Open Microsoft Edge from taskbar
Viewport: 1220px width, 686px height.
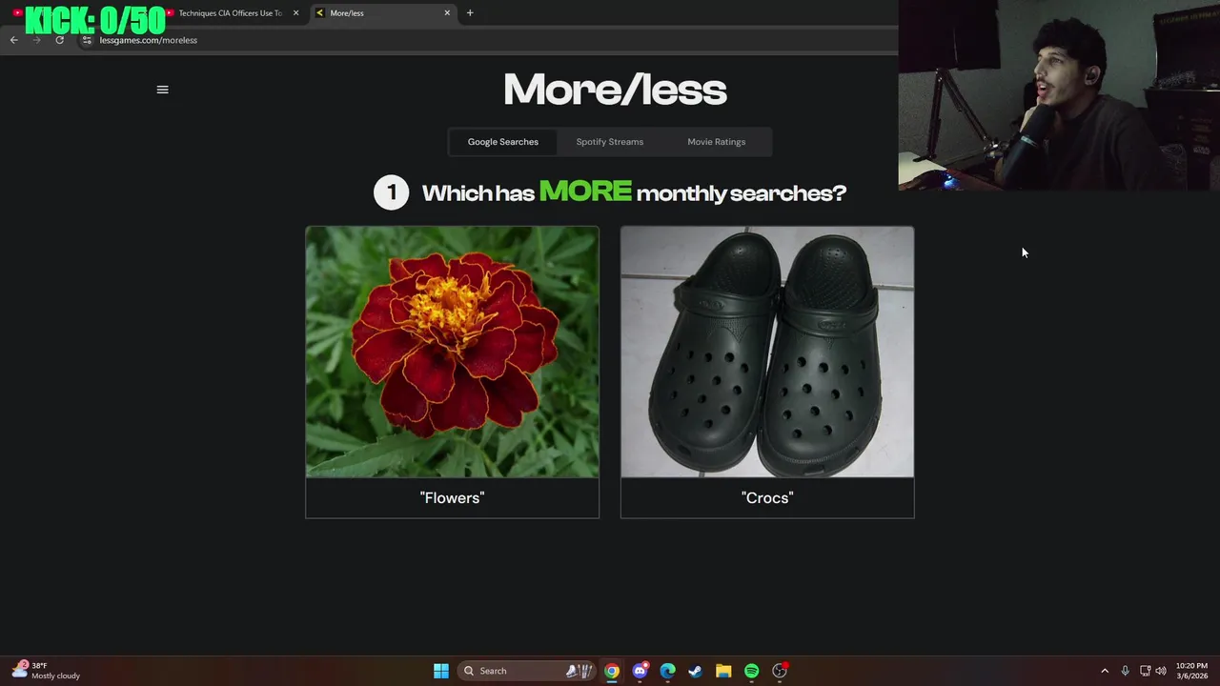coord(667,671)
